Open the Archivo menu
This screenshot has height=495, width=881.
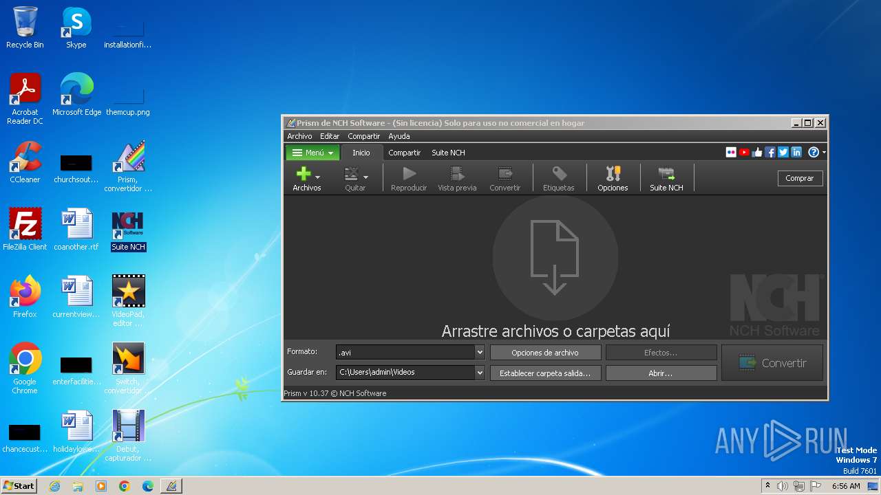[299, 136]
